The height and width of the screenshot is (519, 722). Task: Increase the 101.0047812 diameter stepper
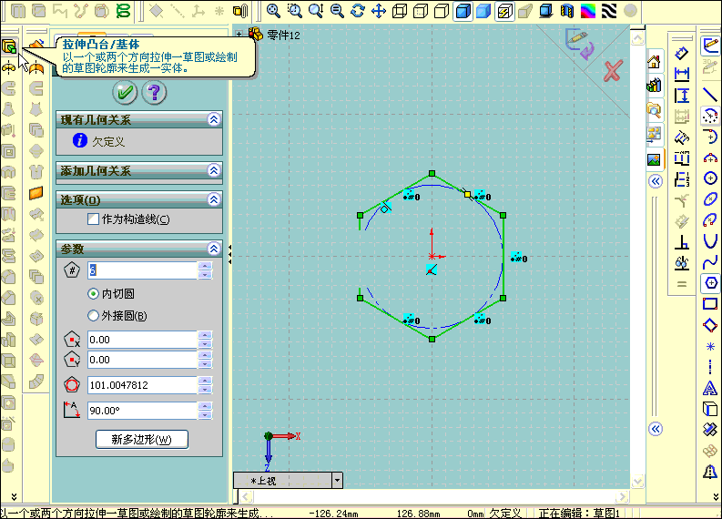tap(205, 381)
